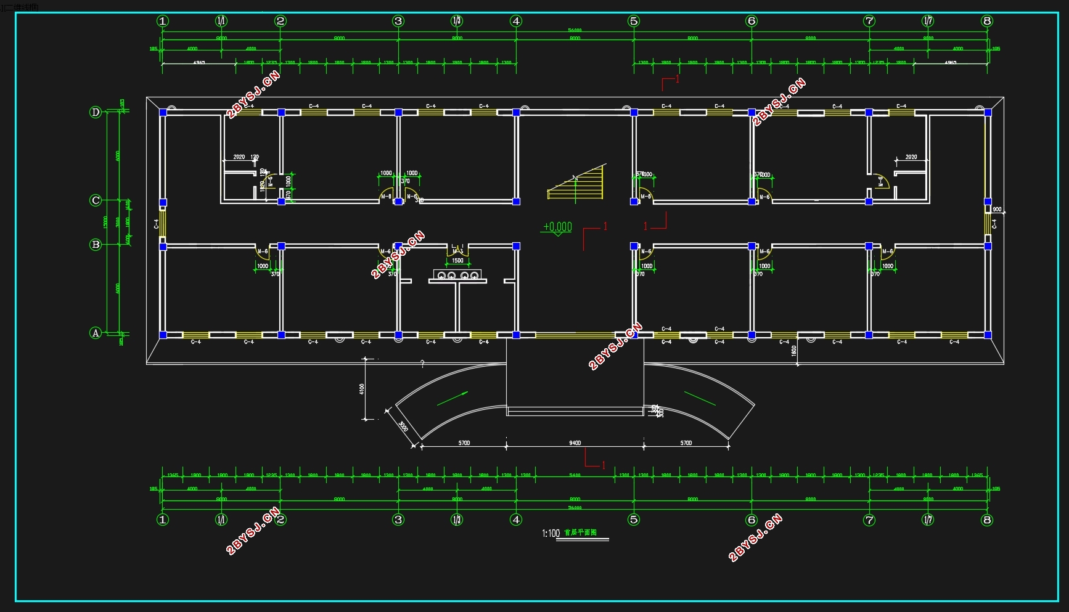The image size is (1069, 612).
Task: Select the yellow staircase symbol
Action: [x=576, y=182]
